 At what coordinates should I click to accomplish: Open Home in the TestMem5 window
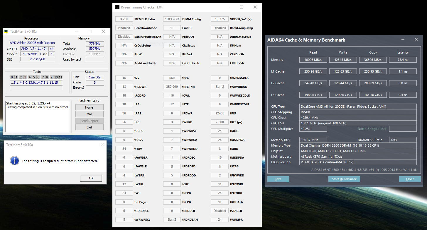coord(89,107)
